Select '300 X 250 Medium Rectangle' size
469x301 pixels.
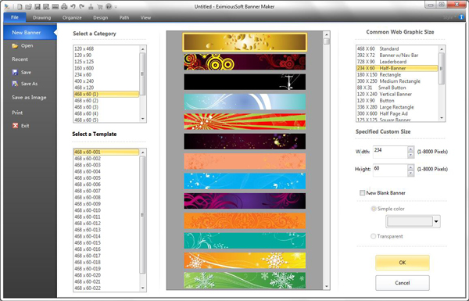[397, 81]
